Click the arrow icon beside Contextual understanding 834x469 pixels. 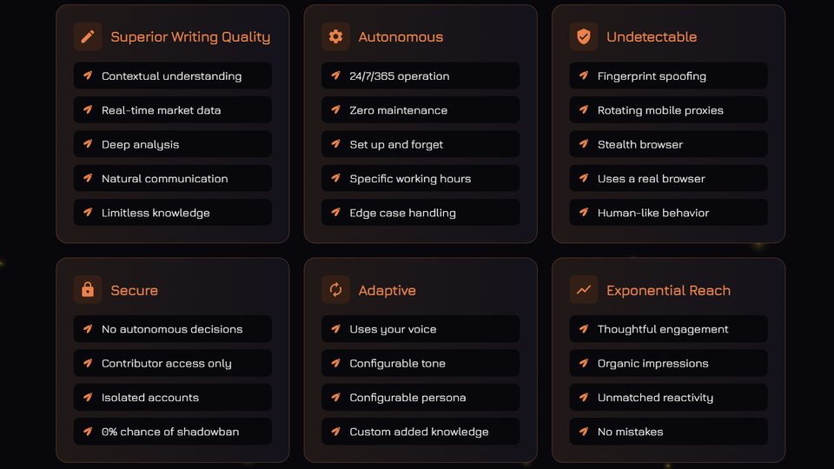click(x=88, y=76)
